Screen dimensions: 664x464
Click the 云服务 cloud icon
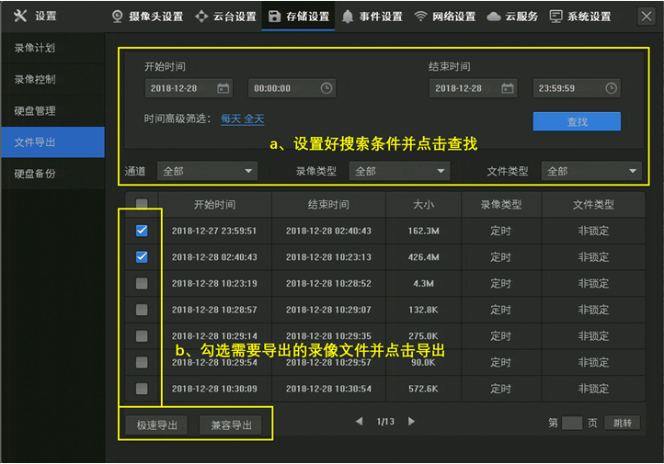pos(495,17)
